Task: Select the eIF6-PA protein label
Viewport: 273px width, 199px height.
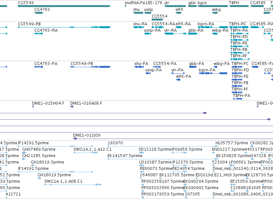Action: coord(183,76)
